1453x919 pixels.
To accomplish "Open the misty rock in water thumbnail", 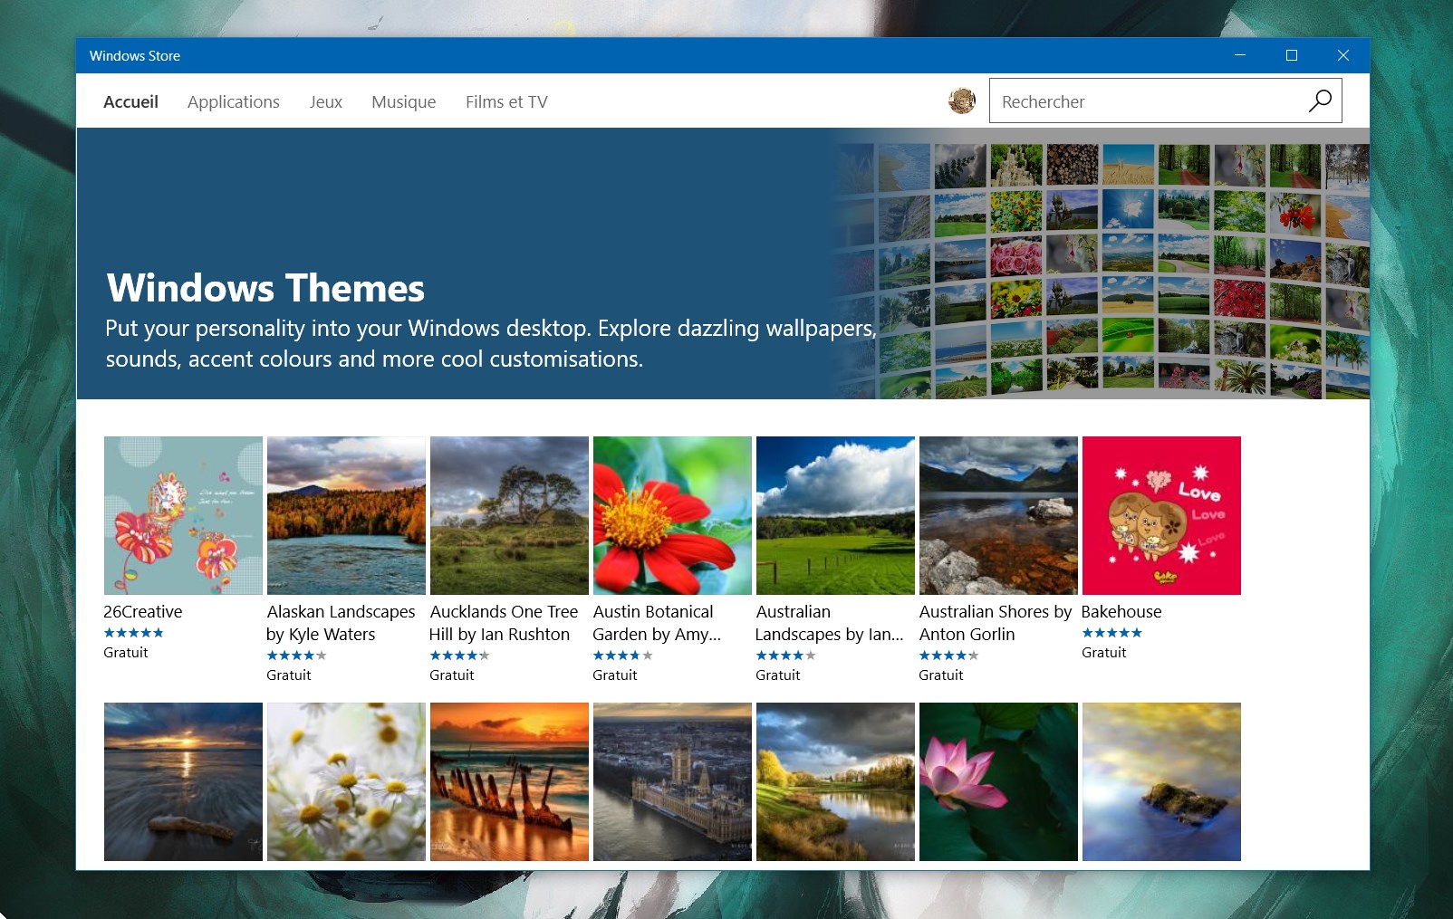I will [x=1161, y=781].
